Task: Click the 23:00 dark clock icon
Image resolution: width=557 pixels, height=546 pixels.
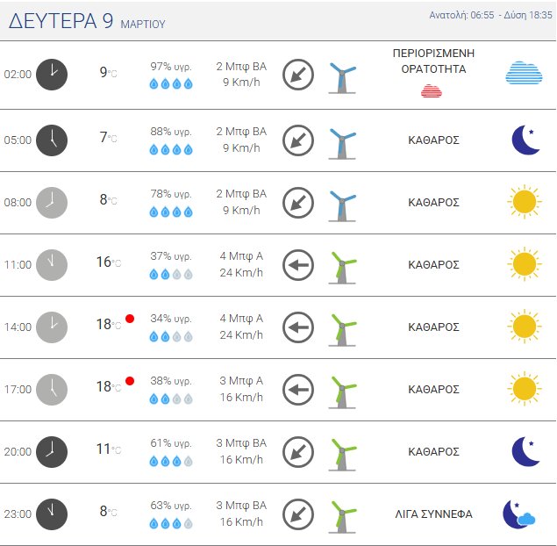Action: click(x=52, y=514)
